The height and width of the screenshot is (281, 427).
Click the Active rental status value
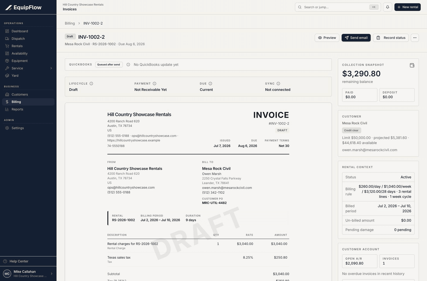point(406,177)
